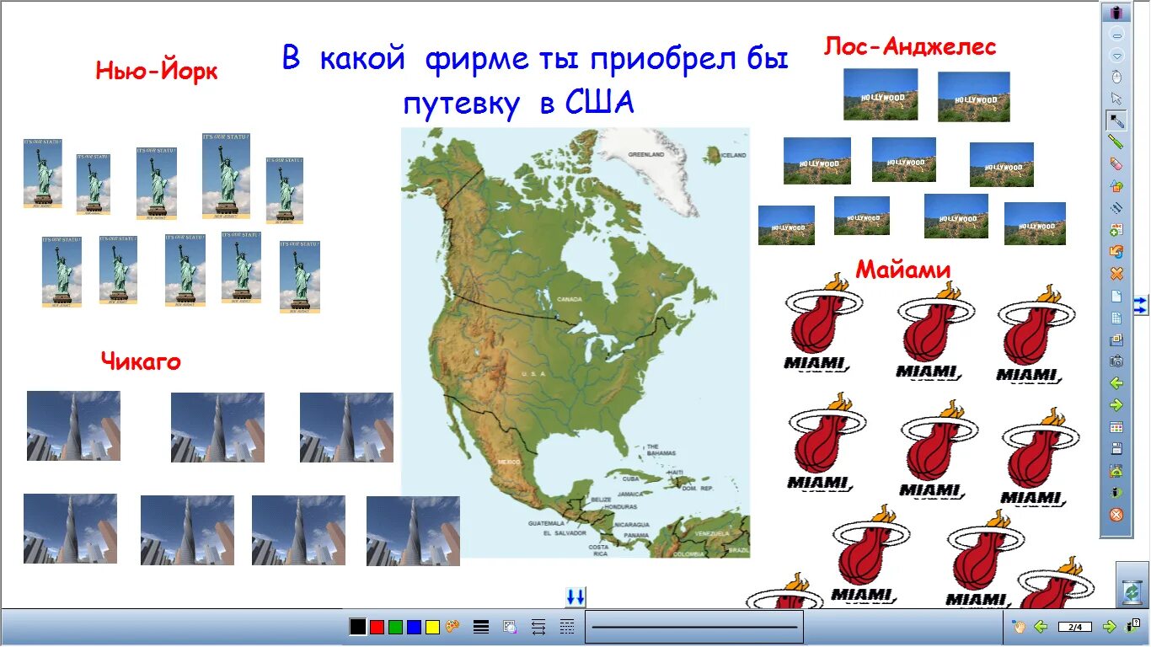Switch to Mouse mode
The height and width of the screenshot is (647, 1151).
1116,78
